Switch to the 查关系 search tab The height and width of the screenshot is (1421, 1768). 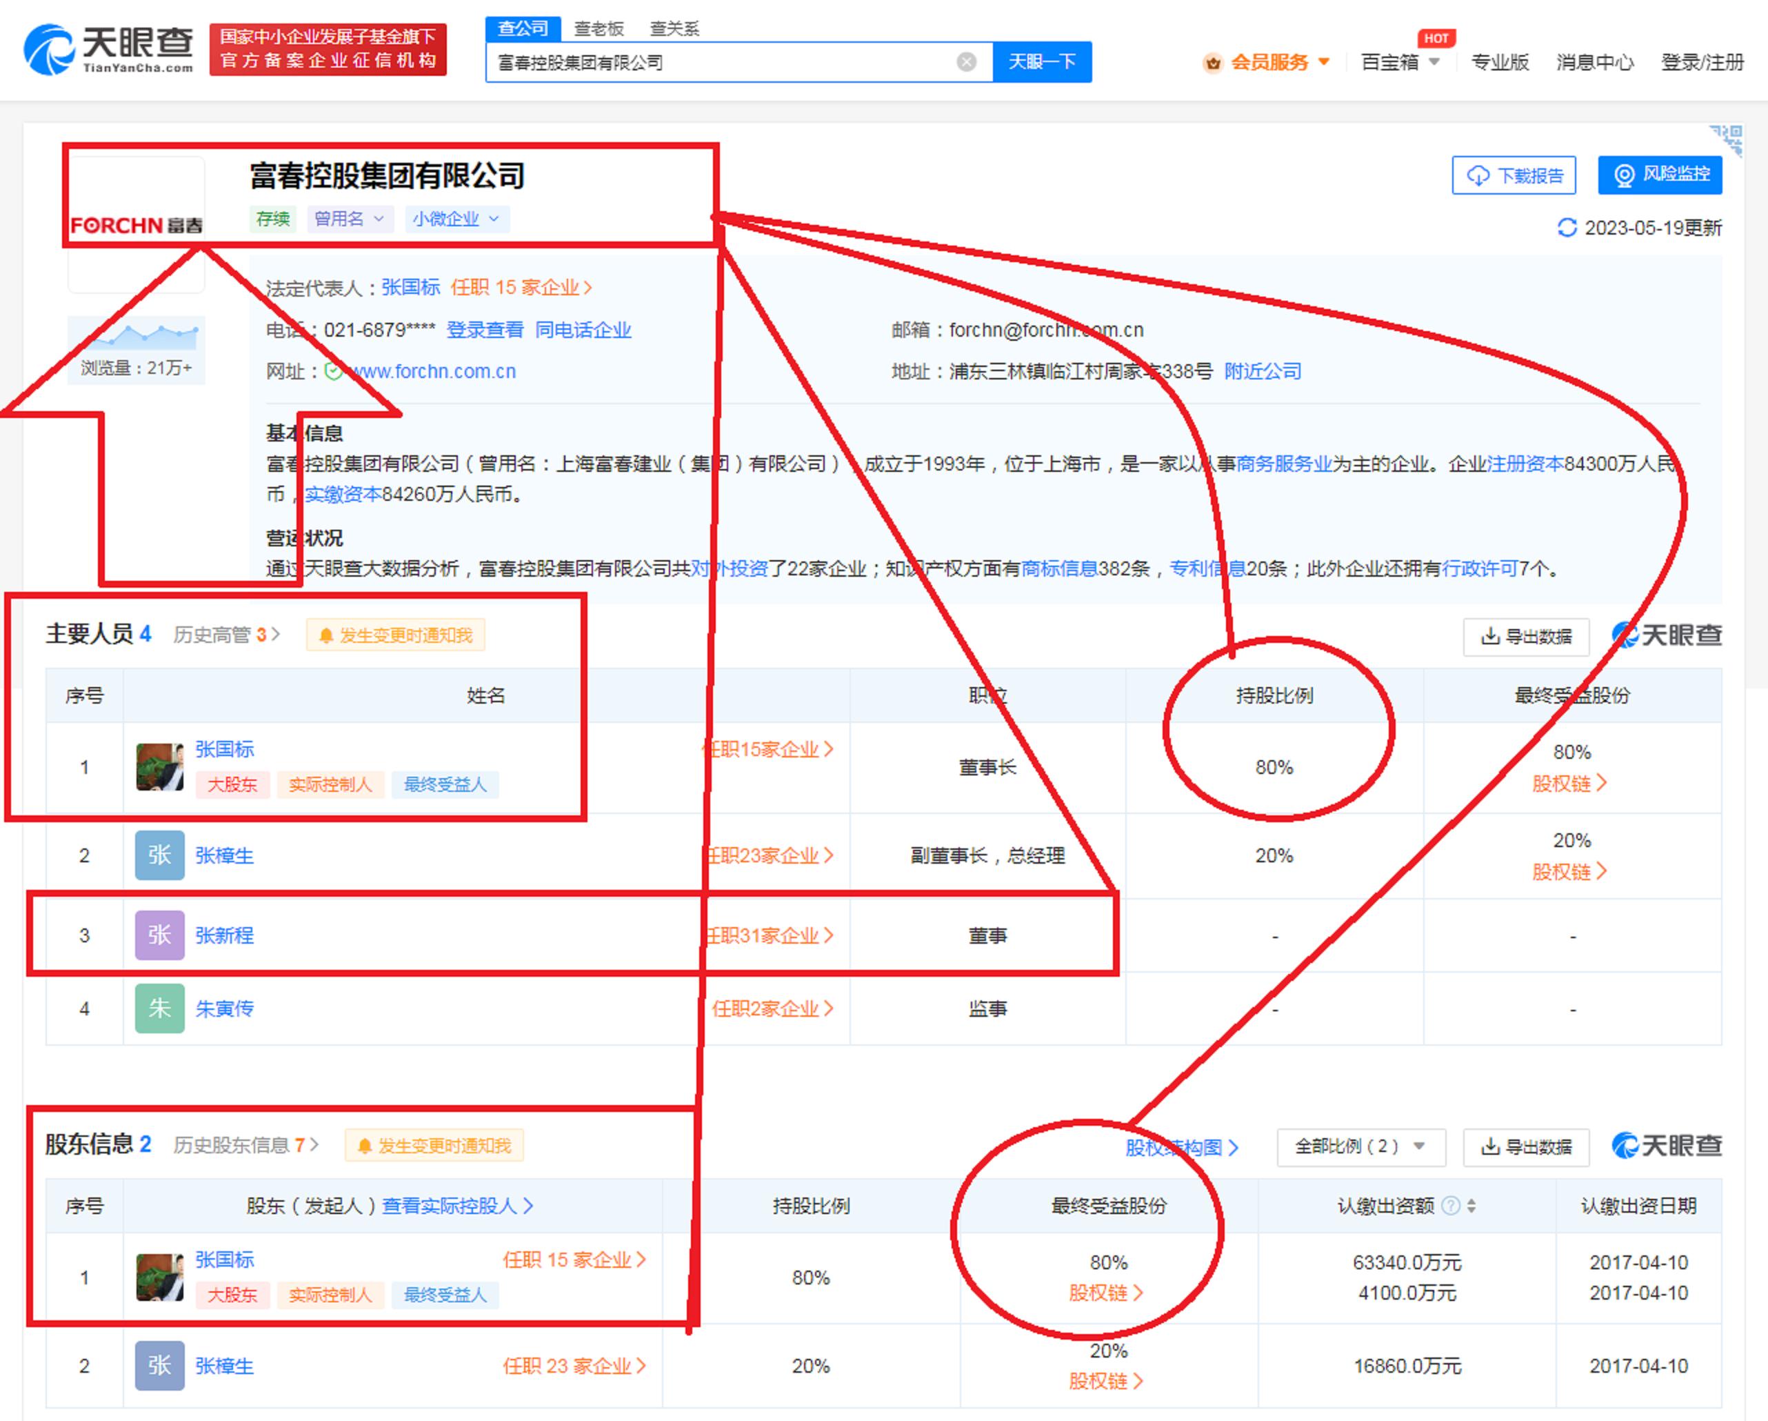[x=674, y=29]
